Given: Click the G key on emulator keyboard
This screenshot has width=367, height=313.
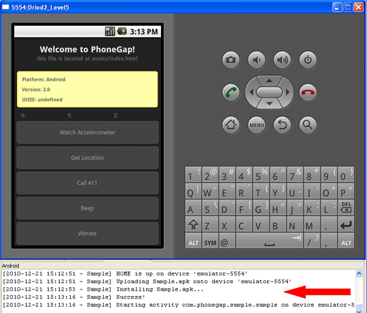Looking at the screenshot, I should point(261,208).
